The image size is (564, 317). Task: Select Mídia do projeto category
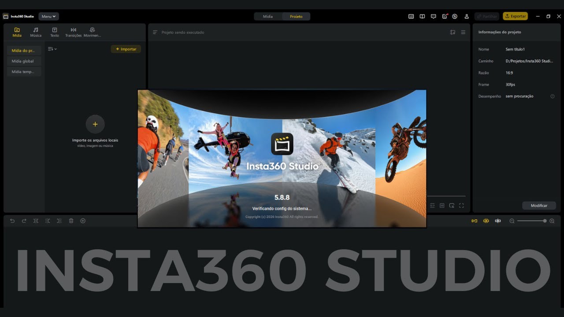24,51
